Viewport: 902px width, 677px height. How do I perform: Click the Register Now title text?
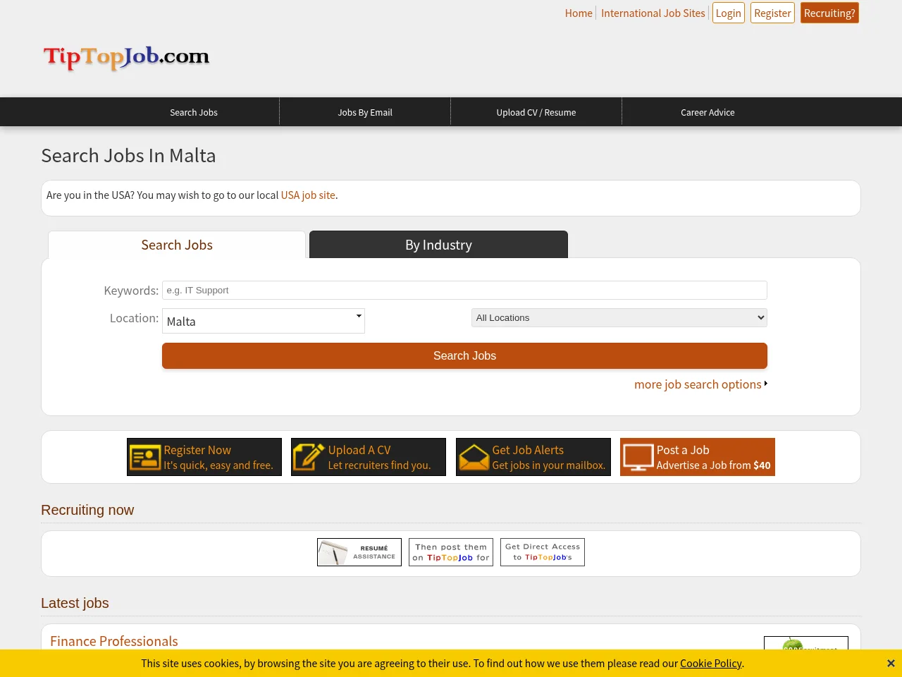(197, 450)
